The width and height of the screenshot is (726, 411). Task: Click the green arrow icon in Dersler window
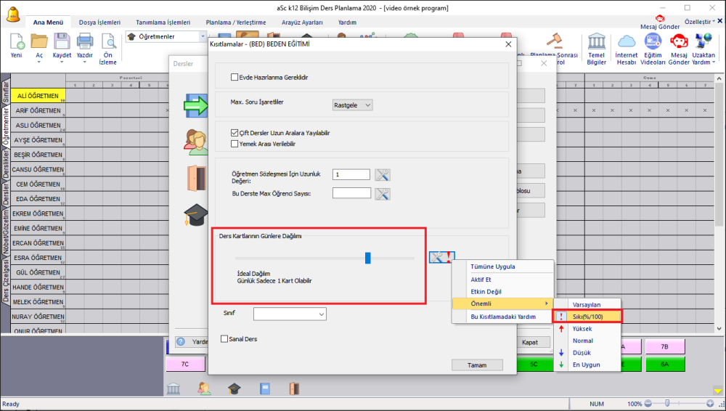[x=196, y=105]
